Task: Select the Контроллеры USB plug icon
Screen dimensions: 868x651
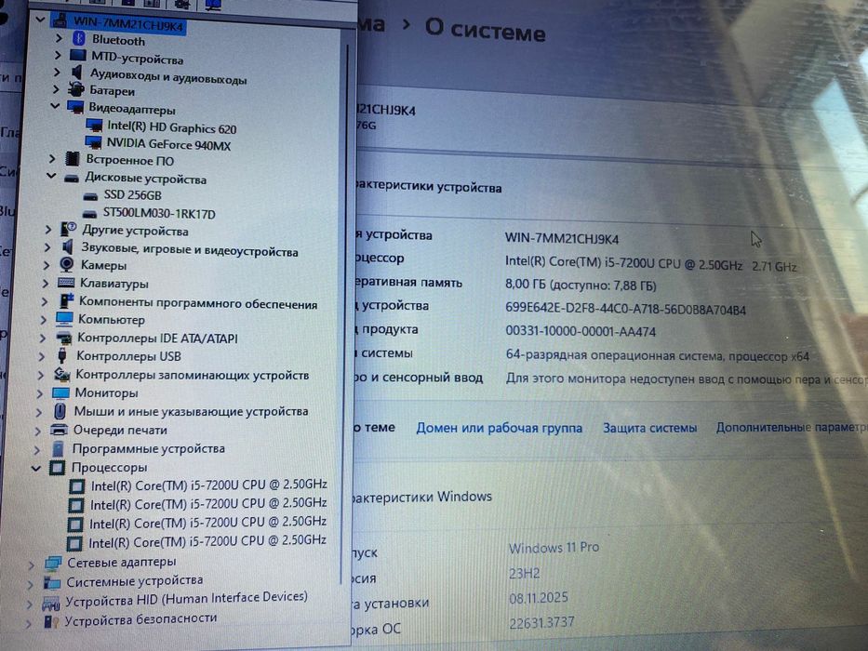Action: tap(62, 355)
